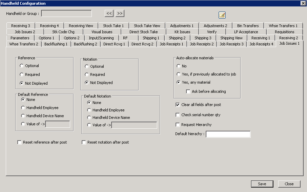Click the Default hierarchy text field

tap(228, 134)
